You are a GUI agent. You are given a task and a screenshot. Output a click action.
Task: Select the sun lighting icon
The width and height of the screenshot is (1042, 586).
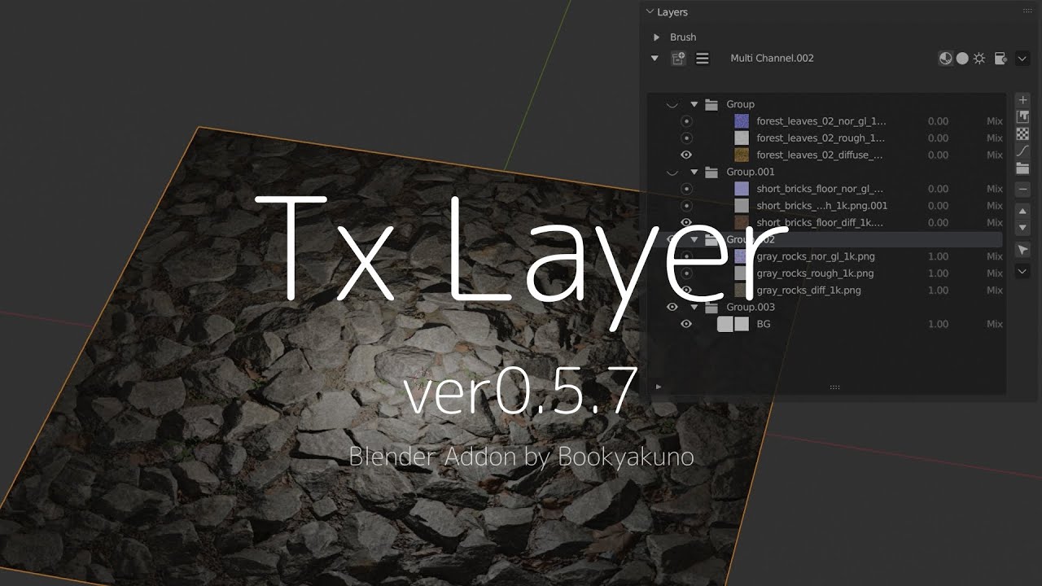coord(979,59)
